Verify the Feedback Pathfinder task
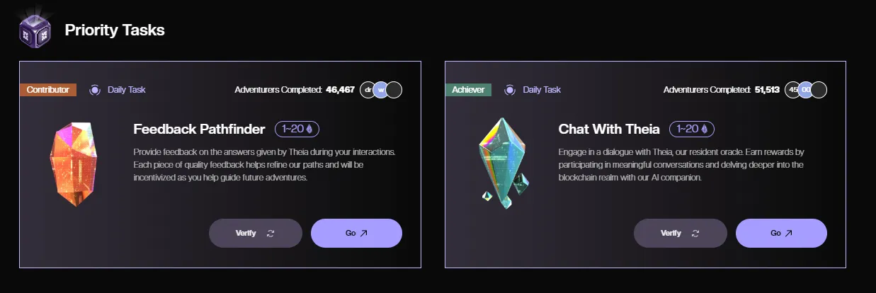The image size is (876, 293). pyautogui.click(x=255, y=233)
